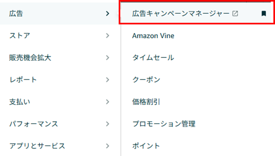Click the chevron next to 販売機会拡大
The image size is (275, 156).
click(x=108, y=58)
